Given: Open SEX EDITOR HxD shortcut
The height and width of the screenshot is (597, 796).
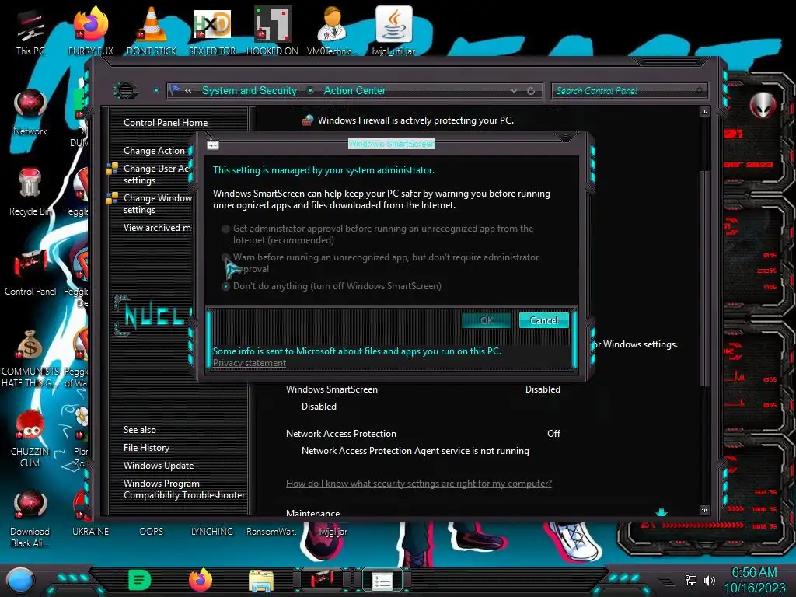Looking at the screenshot, I should click(x=211, y=32).
